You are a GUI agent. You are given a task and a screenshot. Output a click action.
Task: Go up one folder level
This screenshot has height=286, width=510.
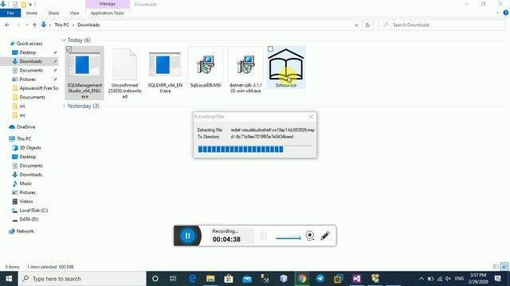34,25
